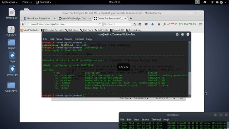Image resolution: width=229 pixels, height=129 pixels.
Task: Open View menu in root@kali:~ terminal
Action: pos(136,119)
